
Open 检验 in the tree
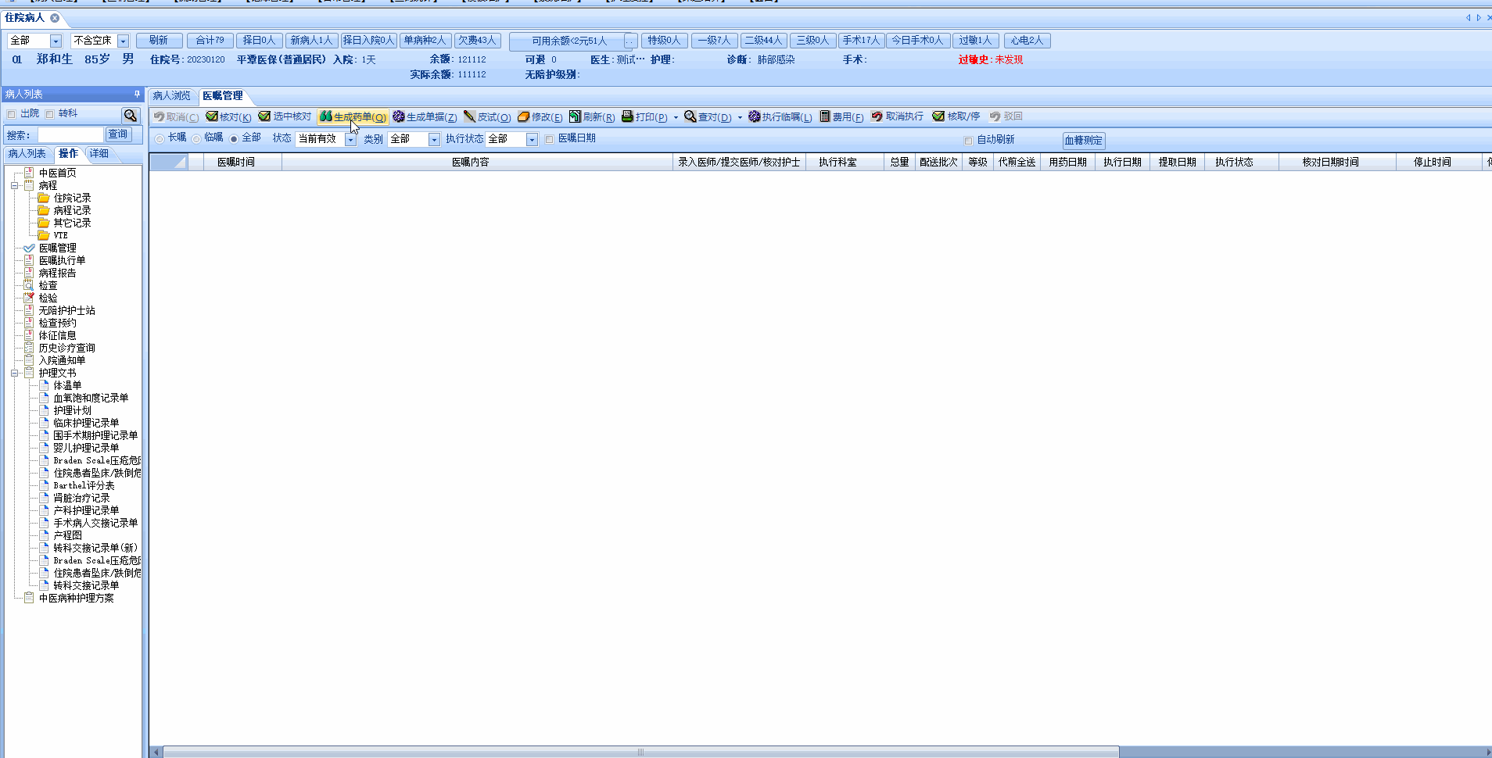pos(41,298)
